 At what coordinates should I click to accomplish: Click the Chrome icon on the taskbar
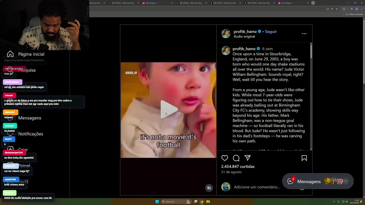tap(202, 202)
